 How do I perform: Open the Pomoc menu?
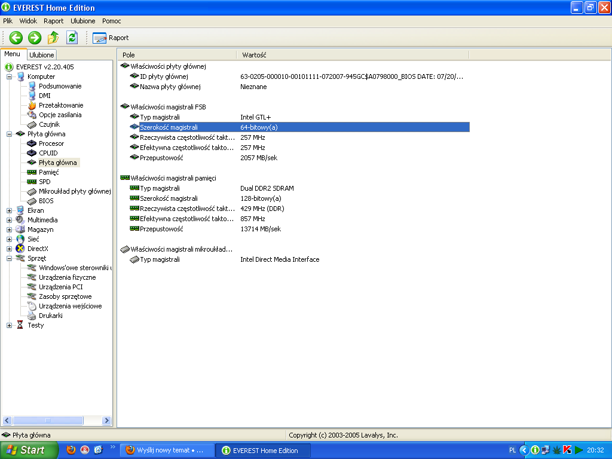pos(112,21)
